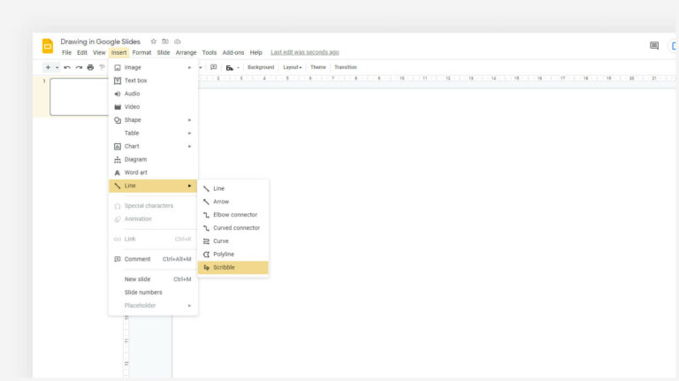Expand the Table submenu
The image size is (679, 381).
coord(153,133)
